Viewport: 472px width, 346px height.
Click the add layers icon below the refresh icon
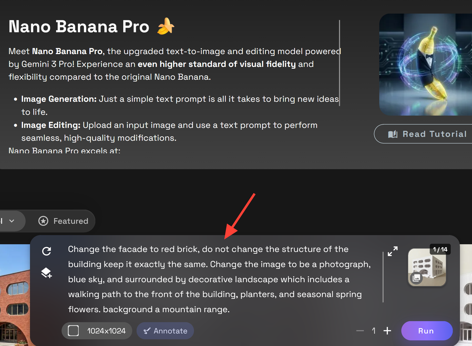(47, 273)
